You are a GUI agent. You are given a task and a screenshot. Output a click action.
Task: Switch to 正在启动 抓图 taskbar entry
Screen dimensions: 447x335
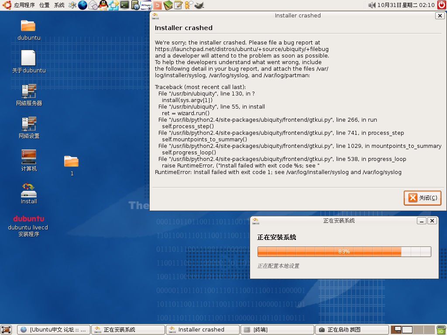click(352, 330)
